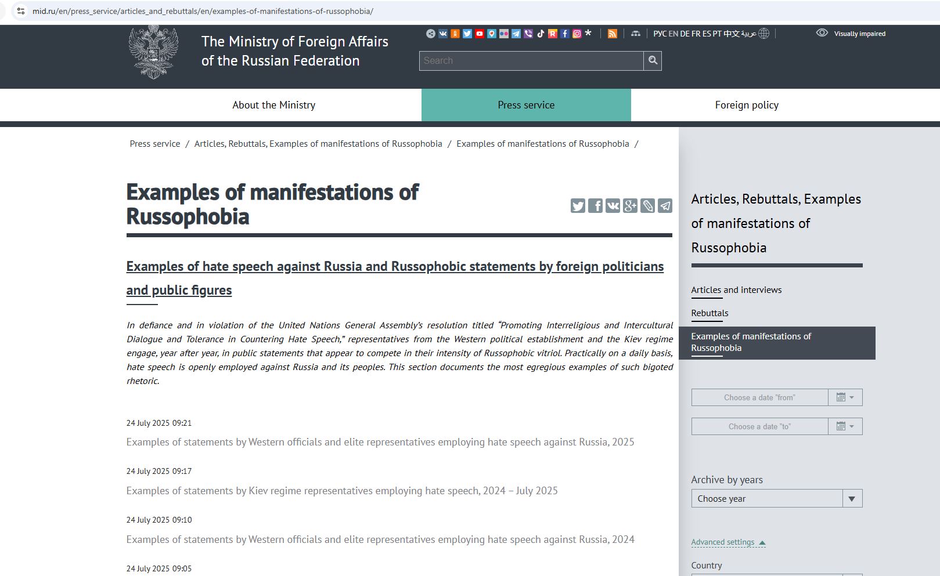Viewport: 940px width, 576px height.
Task: Open the date "to" calendar dropdown
Action: (x=845, y=426)
